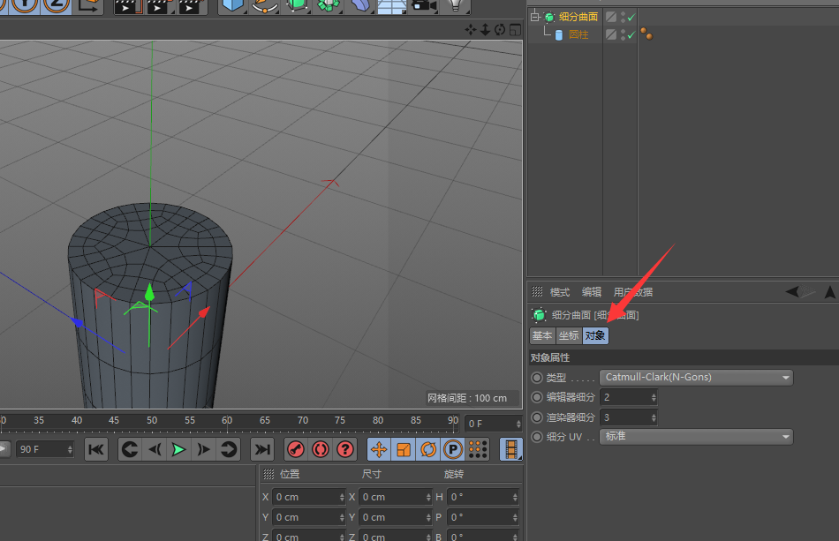This screenshot has width=839, height=541.
Task: Select the Move tool in animation toolbar
Action: [378, 448]
